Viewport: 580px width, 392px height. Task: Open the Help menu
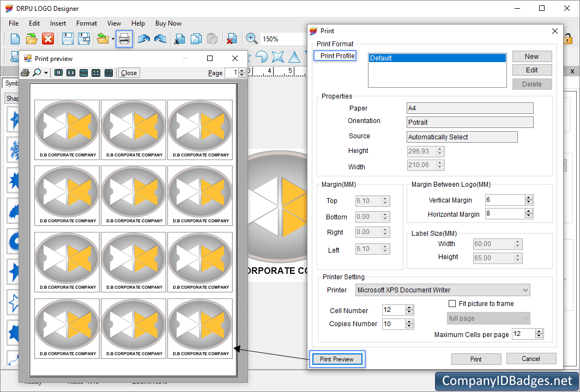[x=138, y=23]
